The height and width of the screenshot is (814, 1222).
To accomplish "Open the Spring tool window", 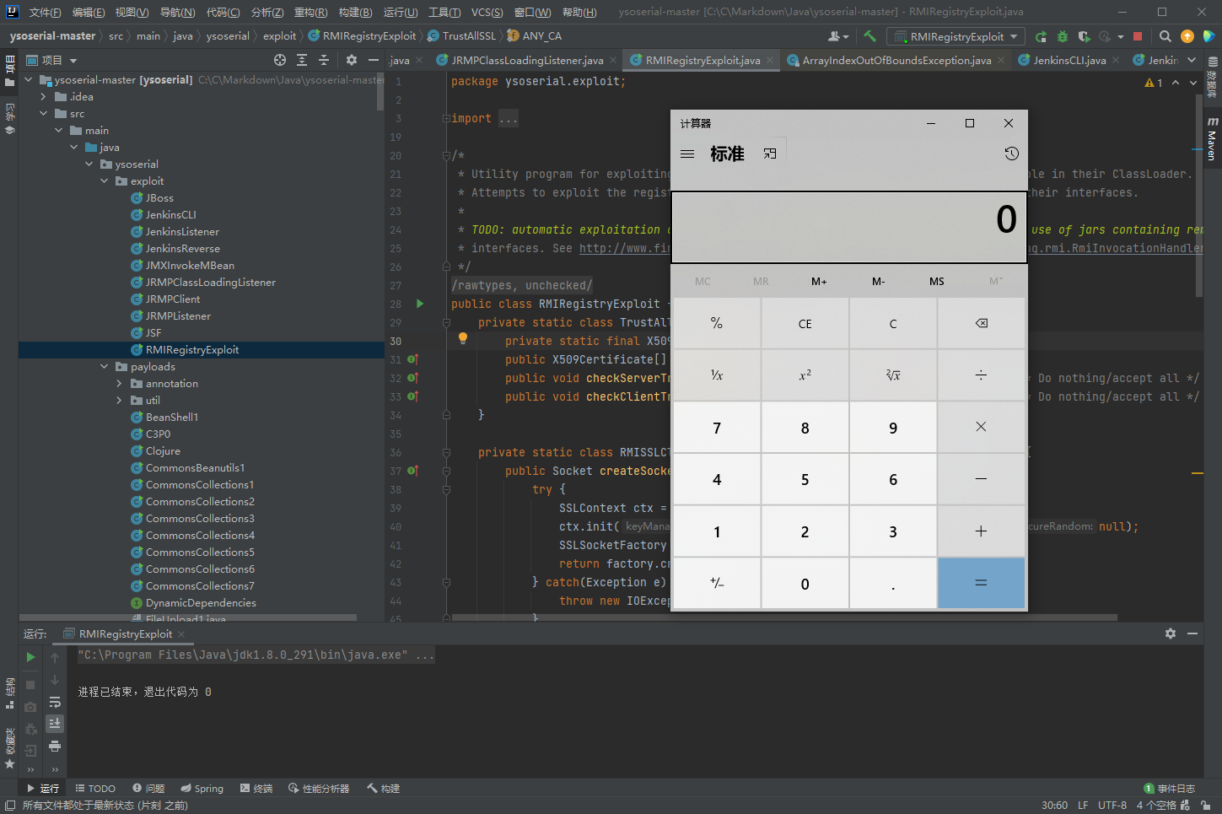I will click(202, 789).
